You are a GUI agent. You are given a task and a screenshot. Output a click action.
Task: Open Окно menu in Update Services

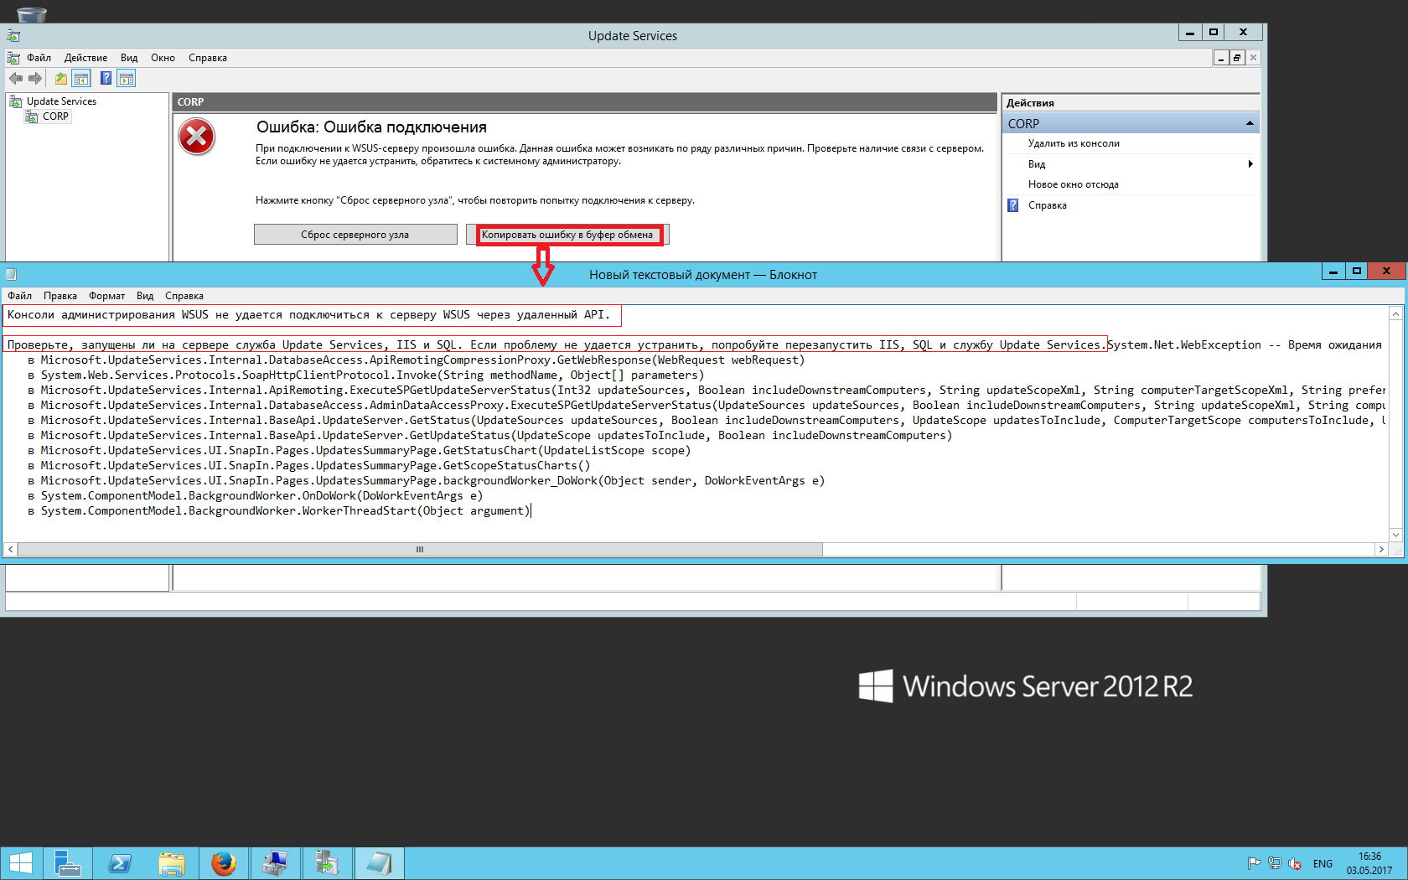[x=163, y=58]
